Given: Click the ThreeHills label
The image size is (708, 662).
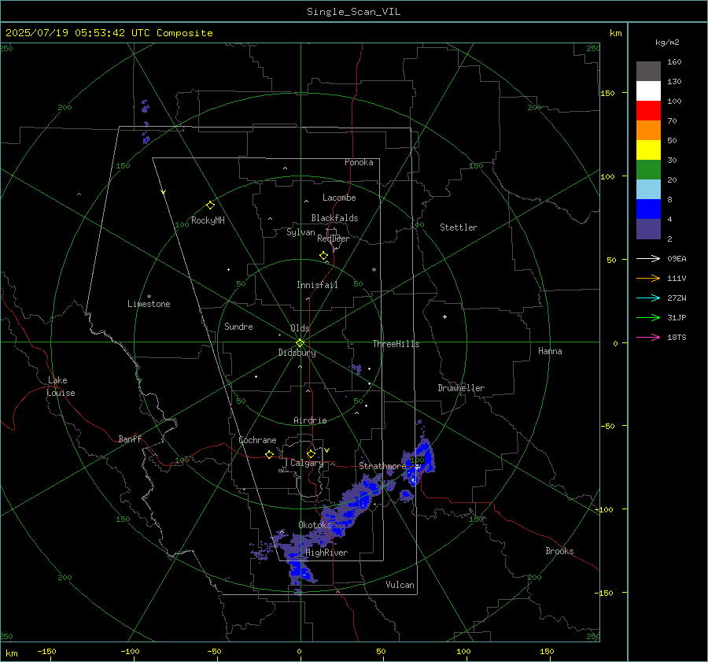Looking at the screenshot, I should point(396,344).
